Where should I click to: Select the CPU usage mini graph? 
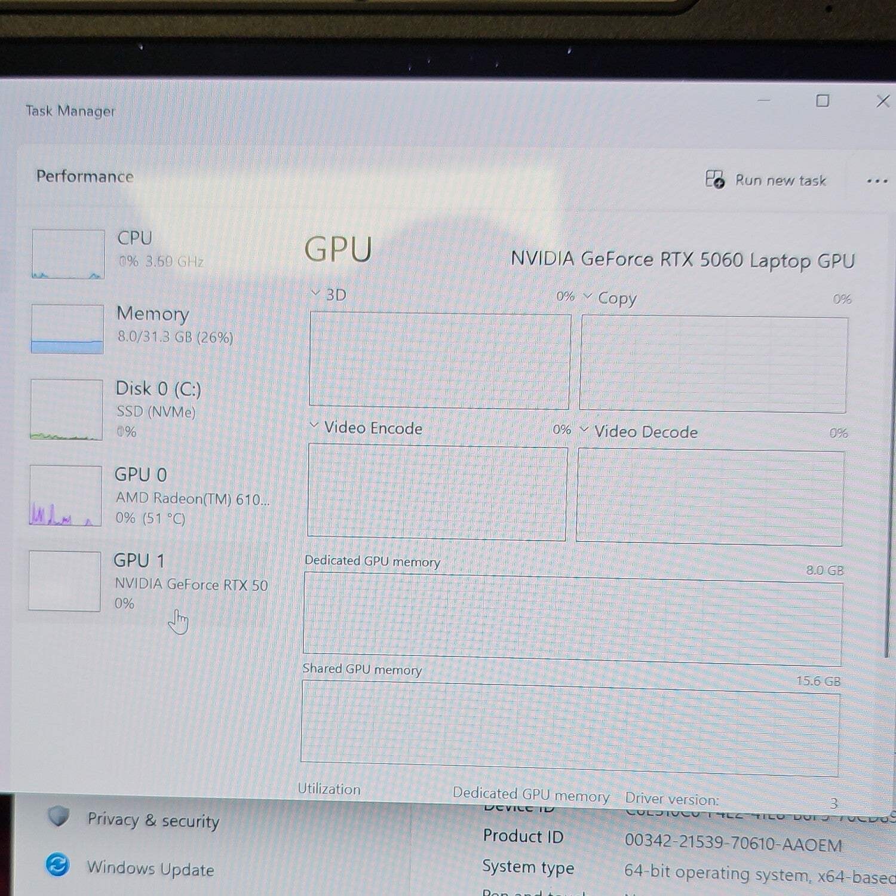pyautogui.click(x=68, y=254)
